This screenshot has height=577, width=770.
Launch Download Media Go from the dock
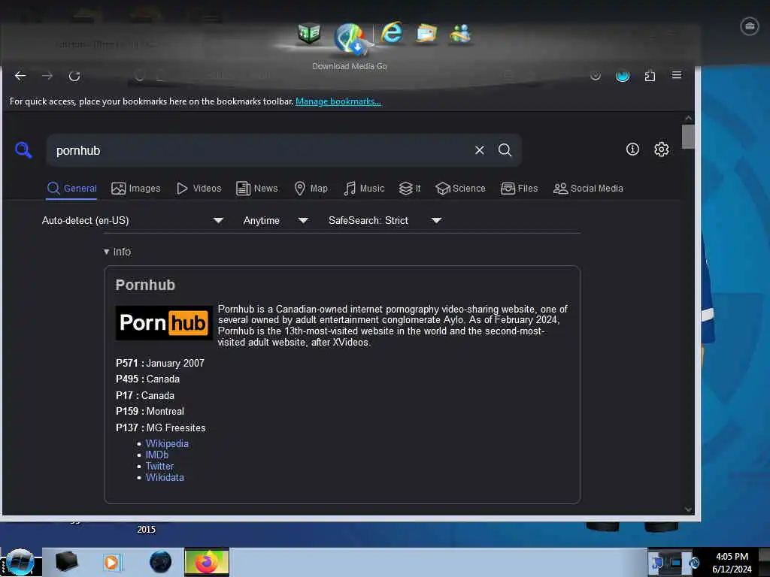click(x=349, y=38)
